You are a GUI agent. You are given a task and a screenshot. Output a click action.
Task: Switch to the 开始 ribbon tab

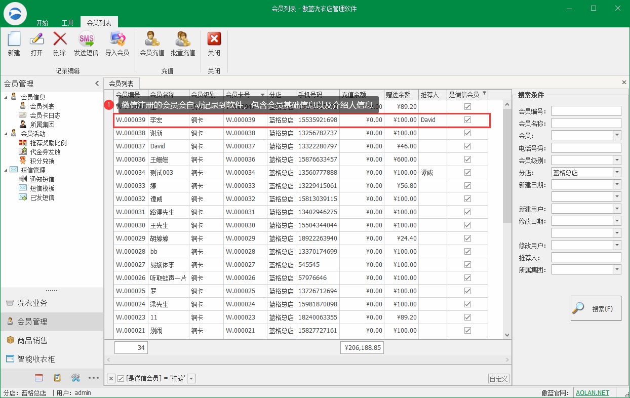tap(43, 23)
